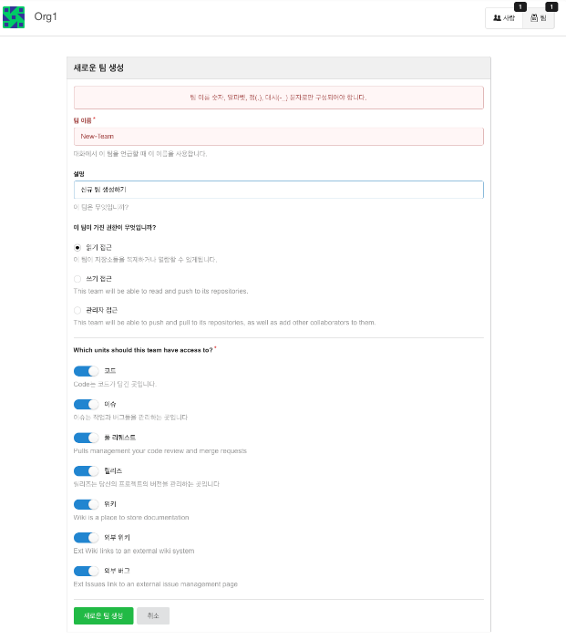Viewport: 566px width, 640px height.
Task: Toggle the 이슈 unit access switch
Action: 86,405
